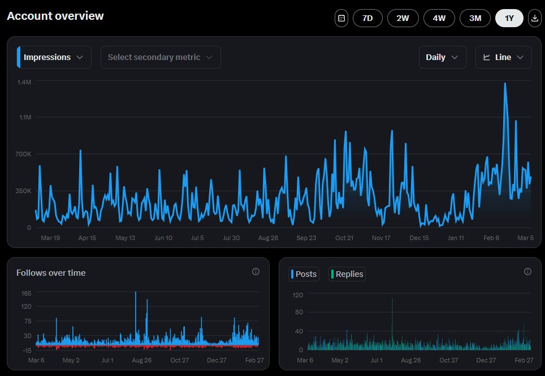This screenshot has height=376, width=545.
Task: Click the Mar 5 x-axis label
Action: [x=525, y=238]
